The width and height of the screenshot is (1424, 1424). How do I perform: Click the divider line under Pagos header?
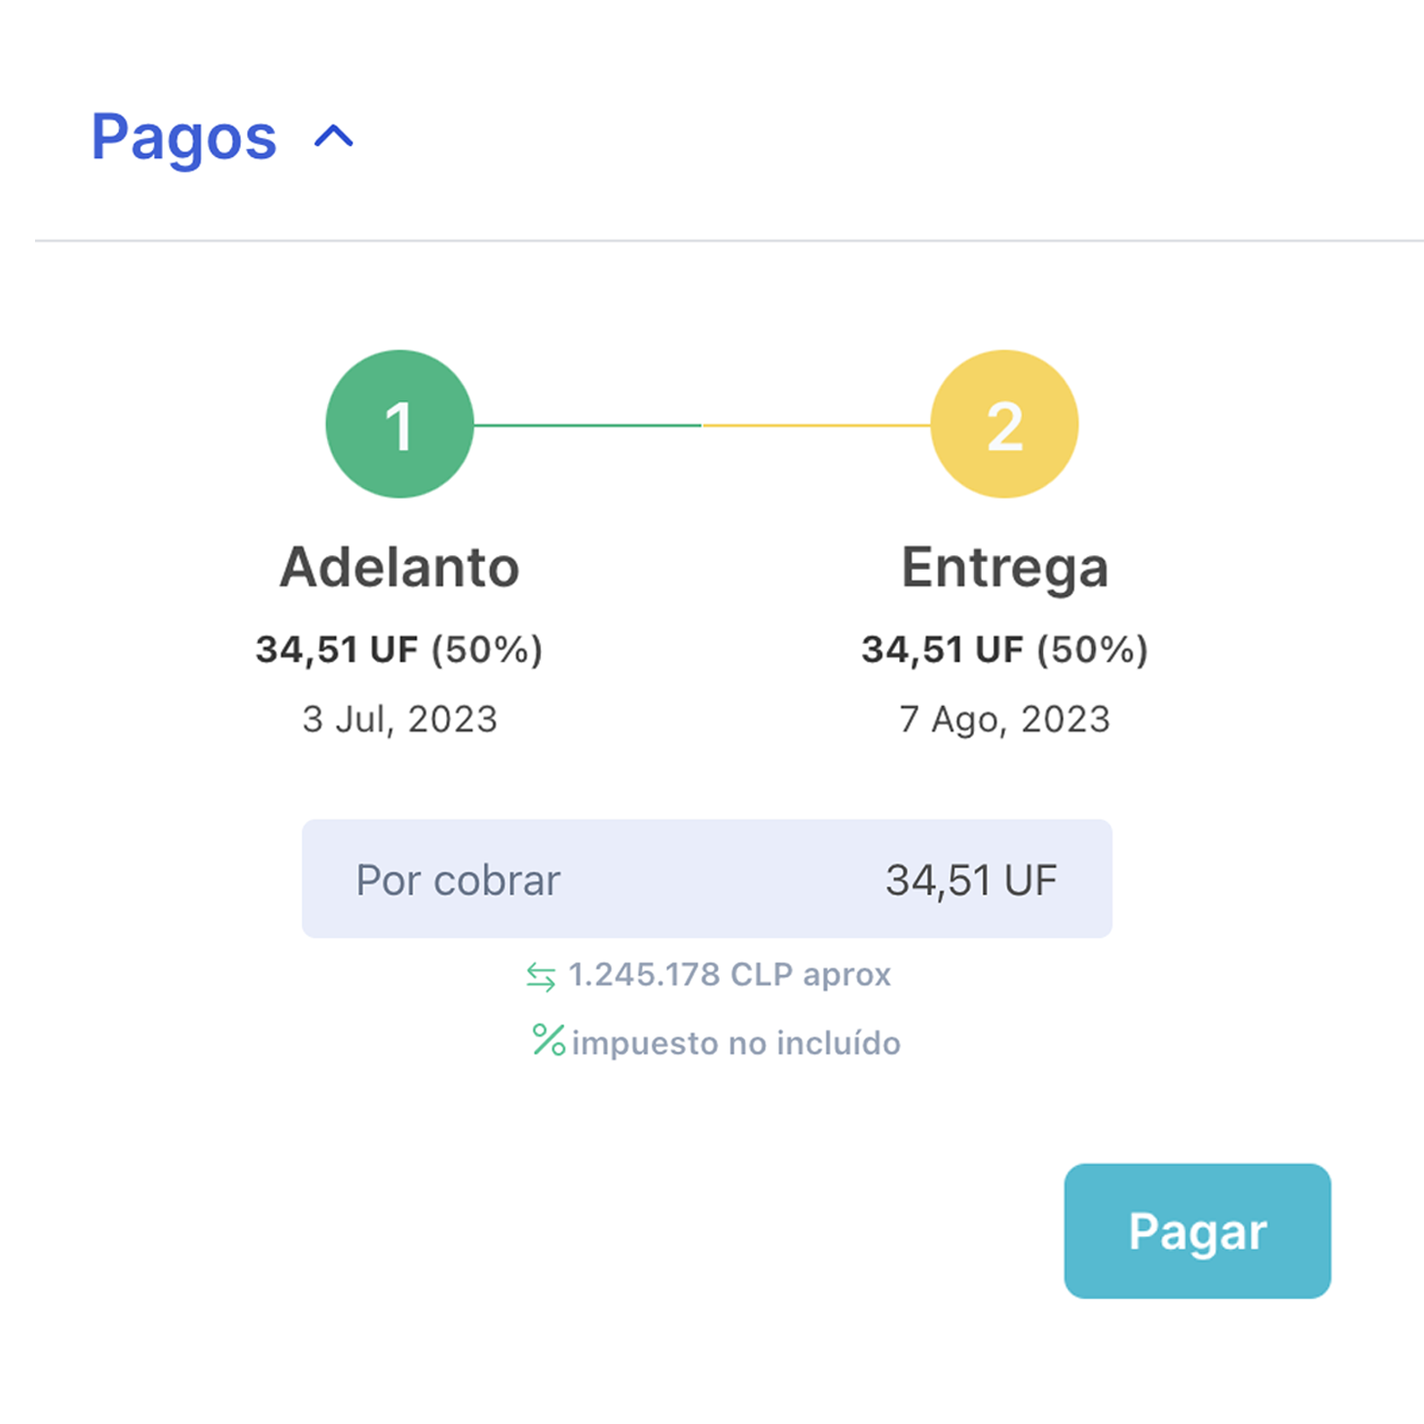(x=729, y=240)
